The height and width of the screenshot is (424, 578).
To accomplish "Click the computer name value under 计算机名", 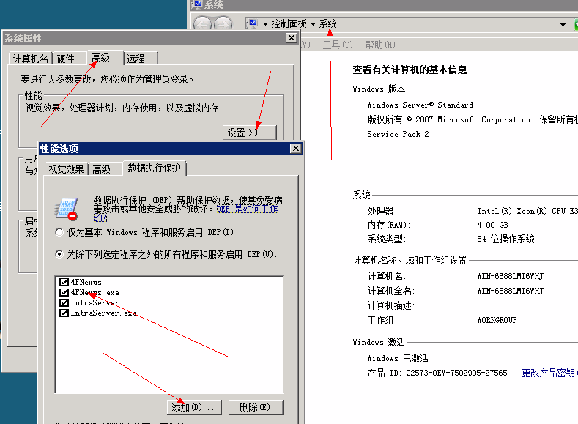I will [510, 276].
